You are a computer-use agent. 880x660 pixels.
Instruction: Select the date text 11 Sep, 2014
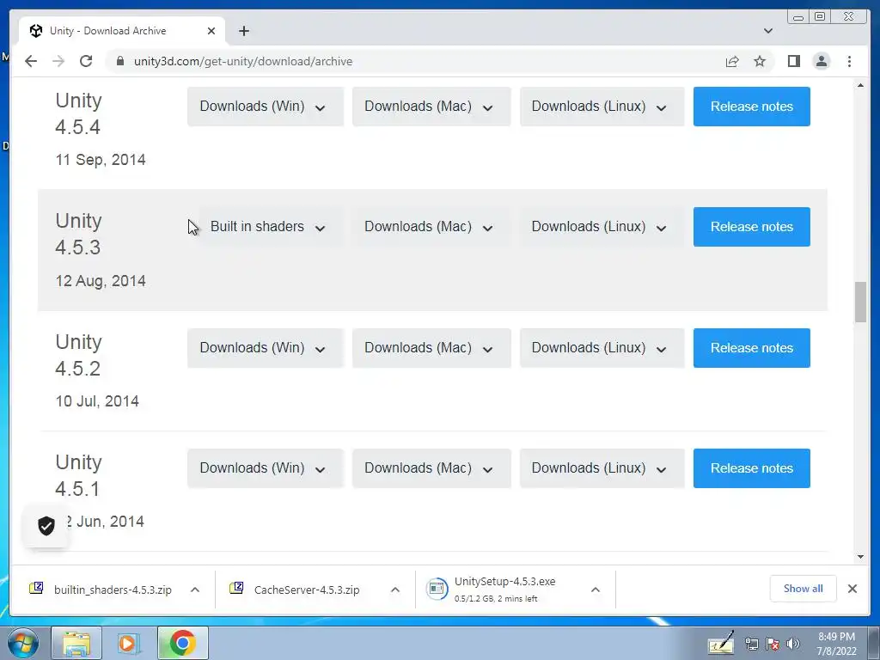point(101,159)
